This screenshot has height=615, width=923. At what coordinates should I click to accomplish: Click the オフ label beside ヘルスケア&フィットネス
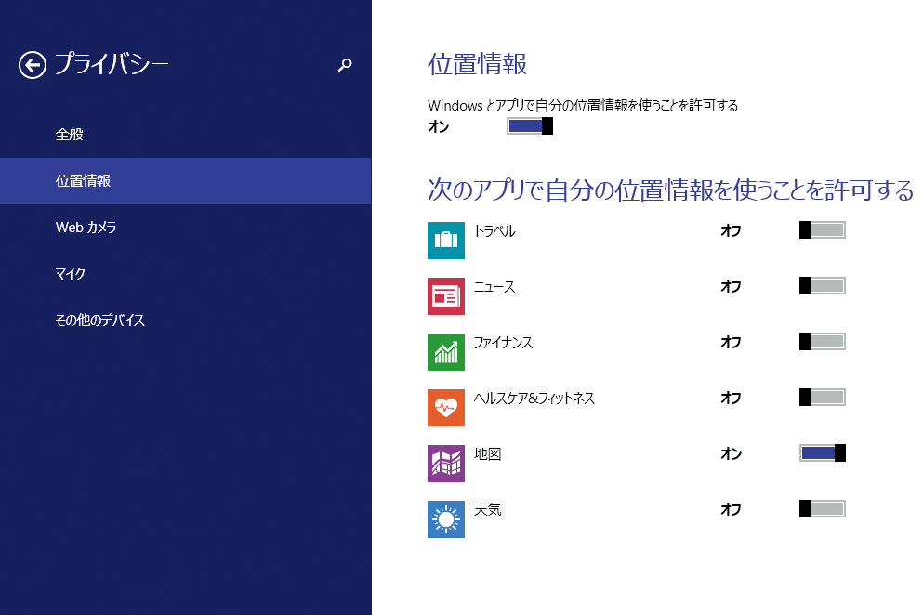[732, 398]
